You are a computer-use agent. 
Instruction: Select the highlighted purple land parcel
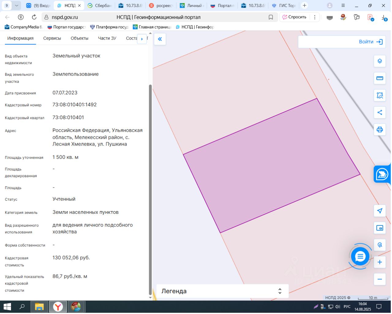pos(272,166)
